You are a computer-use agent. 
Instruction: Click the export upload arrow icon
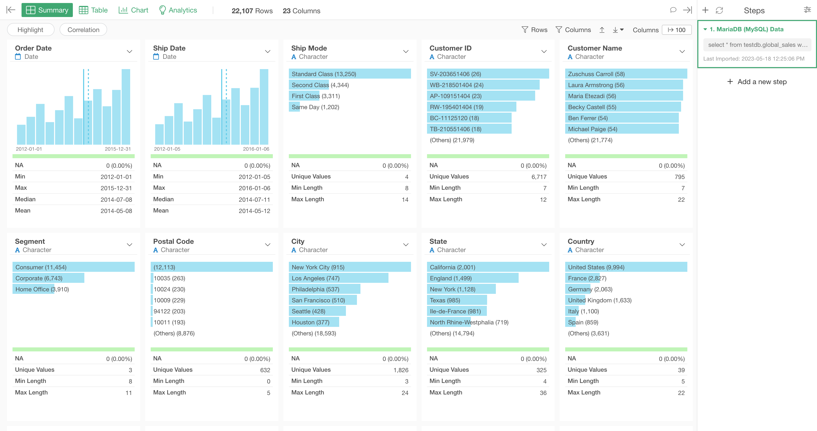tap(602, 30)
